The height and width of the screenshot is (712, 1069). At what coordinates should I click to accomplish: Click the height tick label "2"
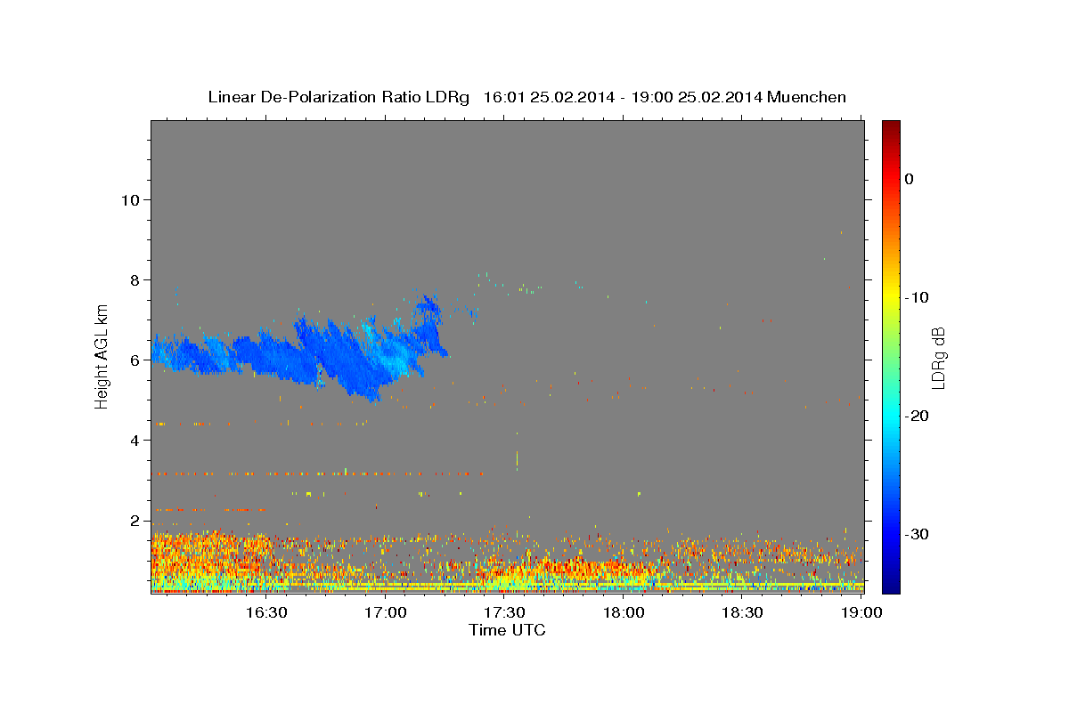(136, 520)
